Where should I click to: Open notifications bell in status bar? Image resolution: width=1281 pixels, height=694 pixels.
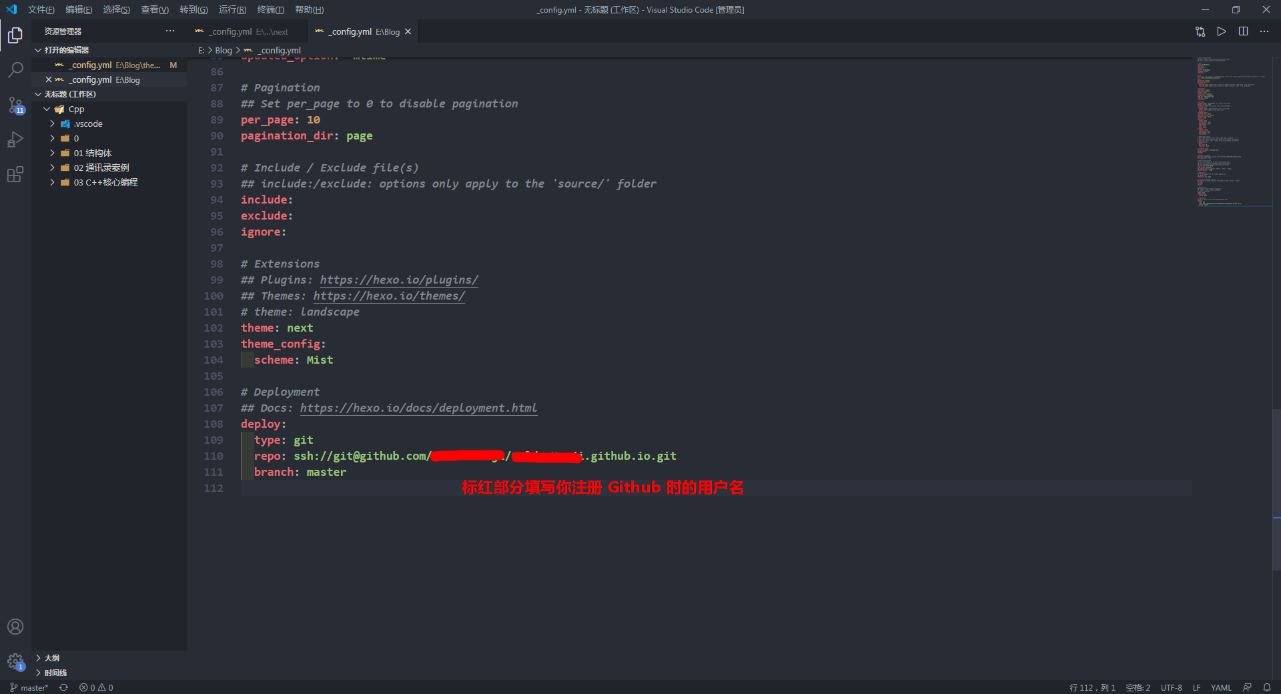(x=1266, y=687)
